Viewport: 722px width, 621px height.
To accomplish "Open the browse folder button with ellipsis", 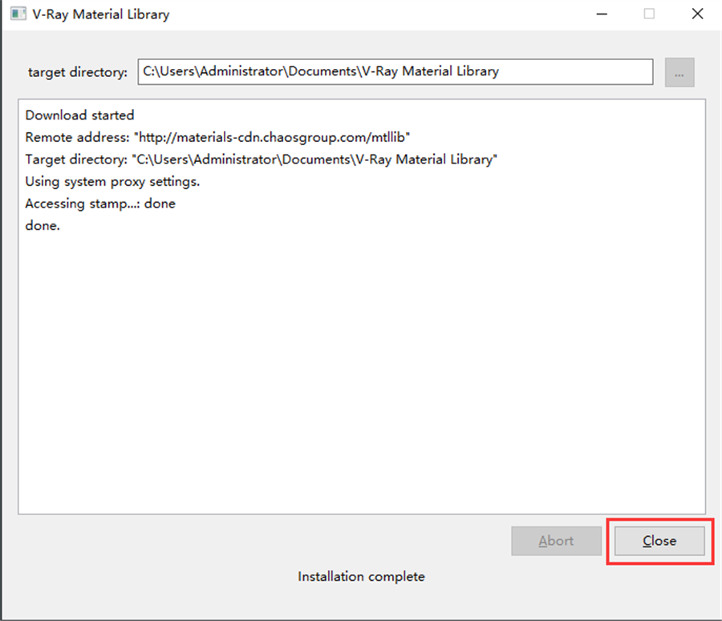I will (x=679, y=72).
